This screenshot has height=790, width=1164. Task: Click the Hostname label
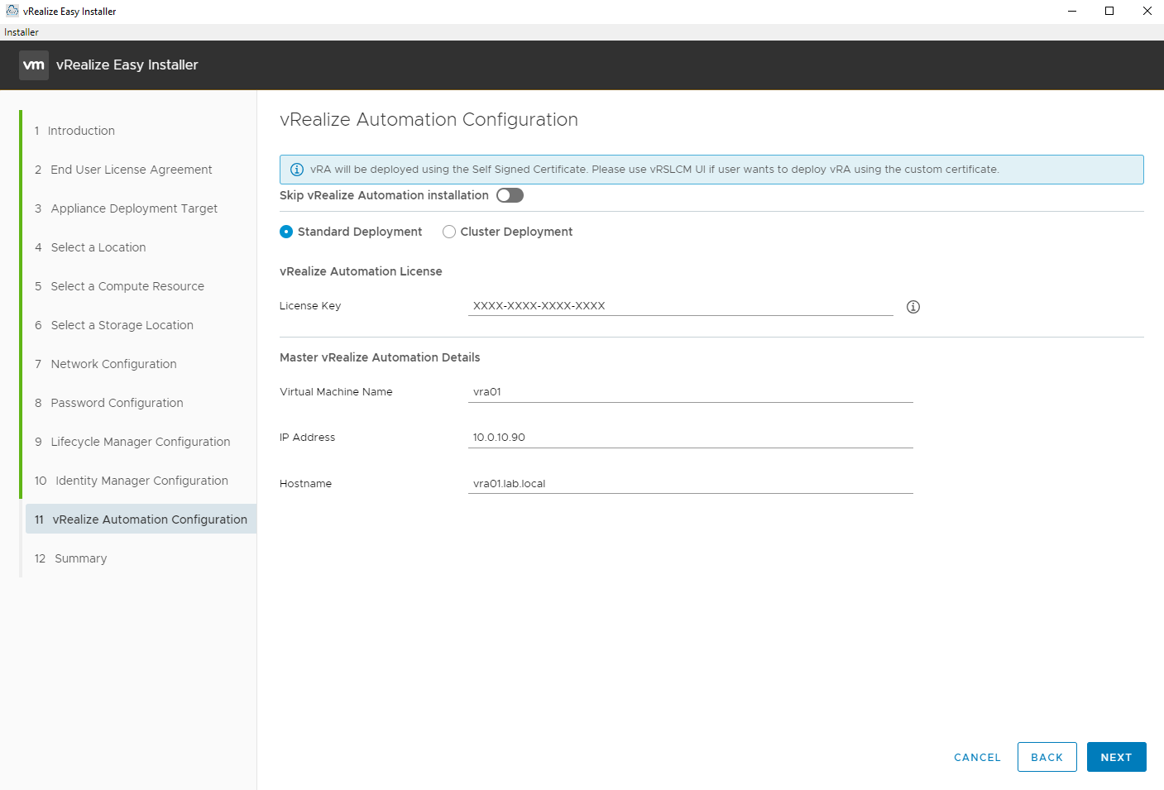tap(305, 484)
